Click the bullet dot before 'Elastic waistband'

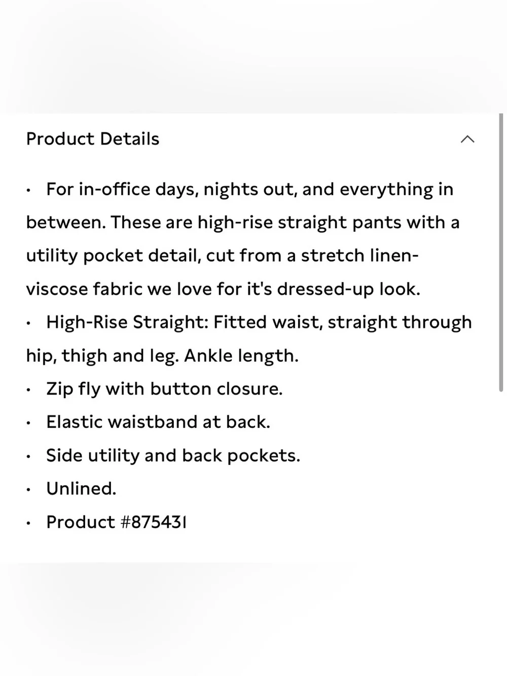tap(29, 423)
